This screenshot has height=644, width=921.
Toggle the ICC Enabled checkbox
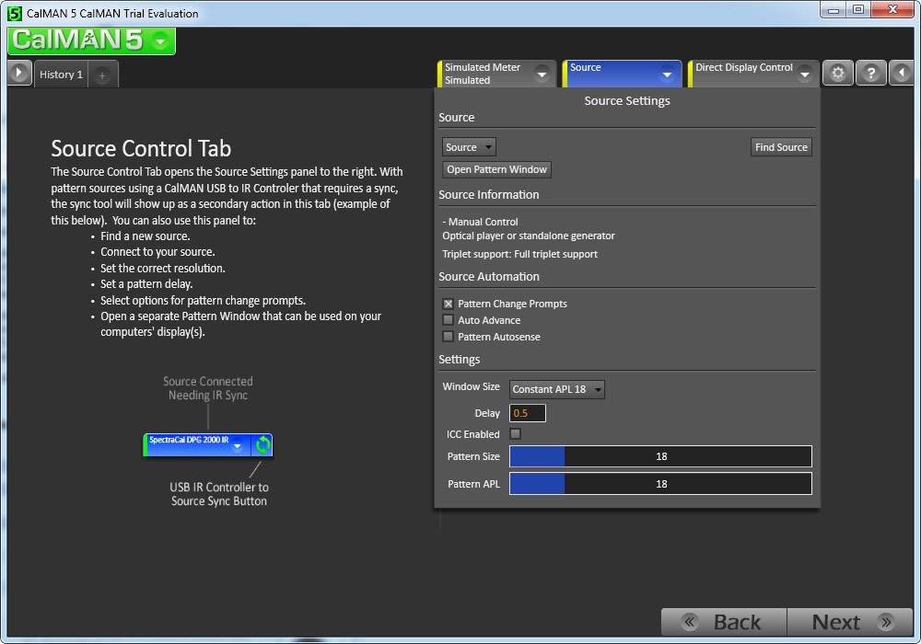coord(515,434)
